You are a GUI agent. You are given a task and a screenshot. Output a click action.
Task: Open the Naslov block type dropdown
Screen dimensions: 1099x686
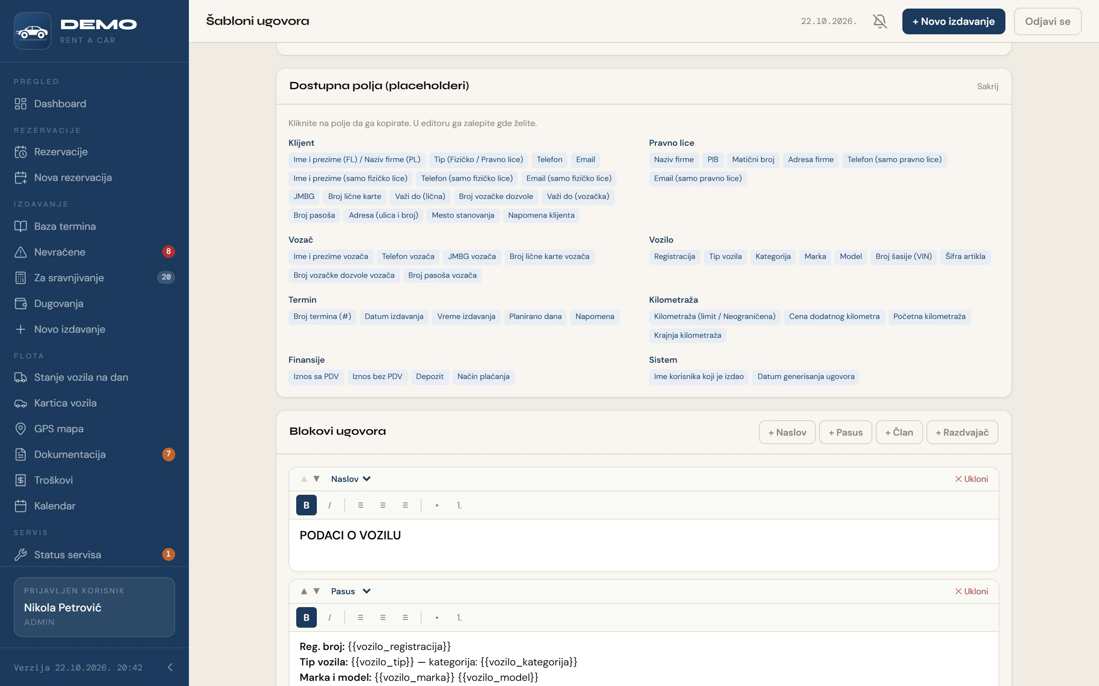[x=351, y=478]
